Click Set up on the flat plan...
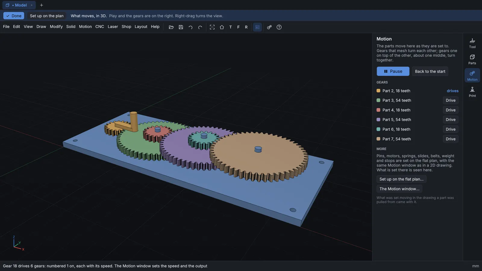482x271 pixels. pyautogui.click(x=401, y=179)
